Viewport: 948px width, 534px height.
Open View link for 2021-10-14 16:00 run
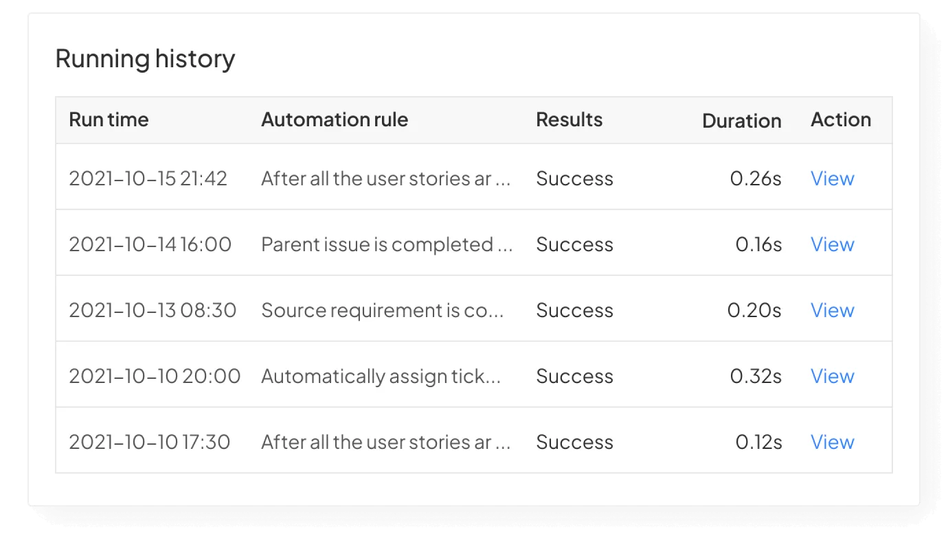[832, 244]
